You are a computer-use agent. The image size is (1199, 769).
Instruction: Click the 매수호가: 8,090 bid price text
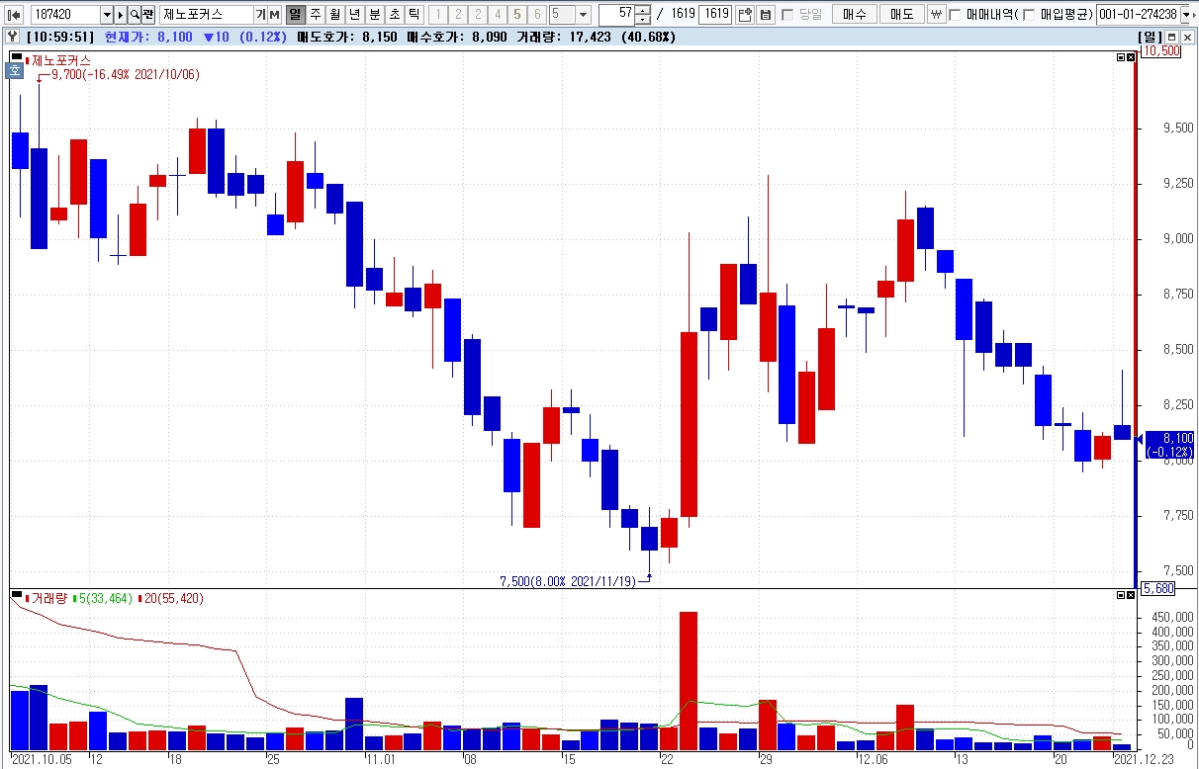[458, 37]
